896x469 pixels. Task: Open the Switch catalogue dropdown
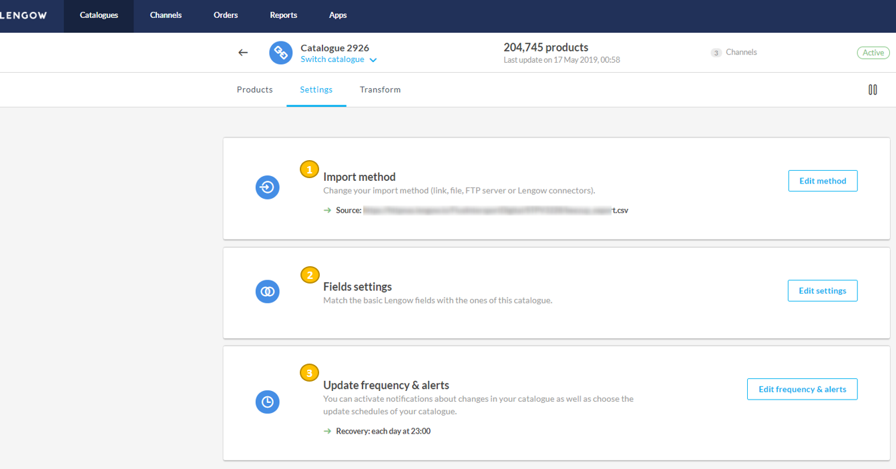pyautogui.click(x=339, y=59)
